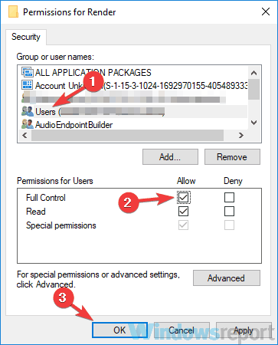Click the horizontal scroll left arrow

25,135
